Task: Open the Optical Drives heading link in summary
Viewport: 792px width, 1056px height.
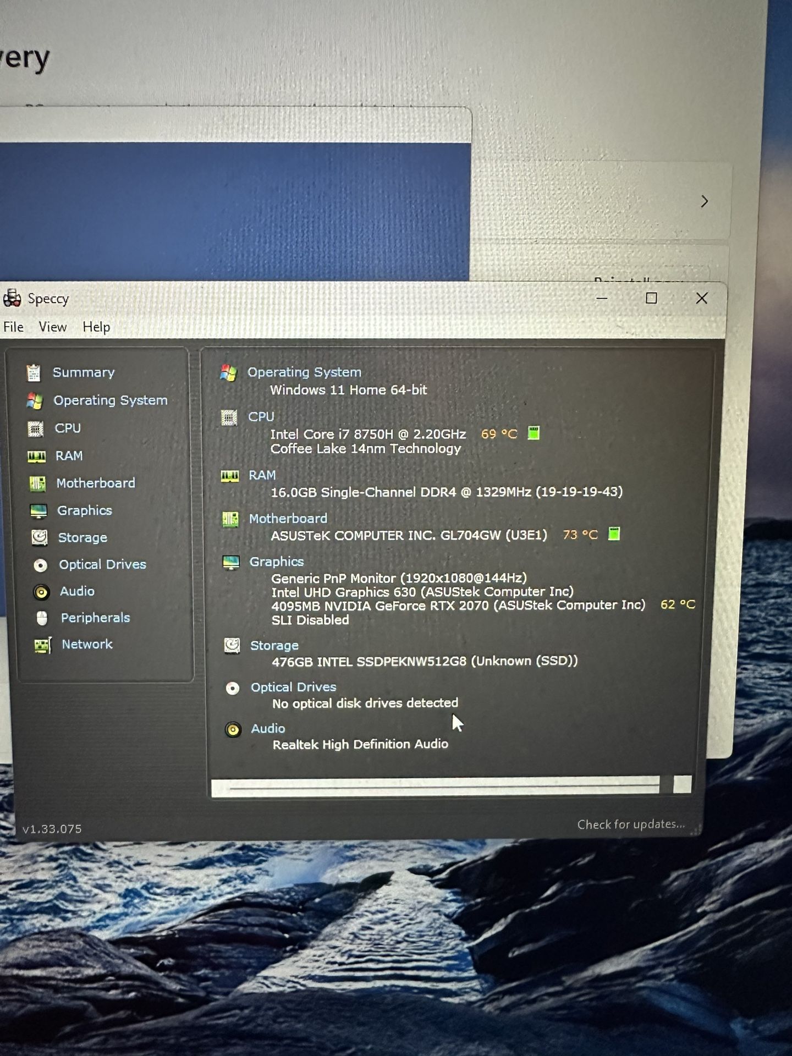Action: coord(293,687)
